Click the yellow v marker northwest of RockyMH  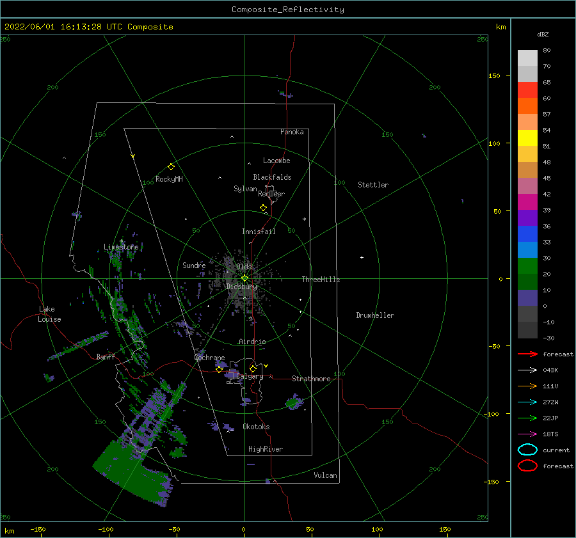click(x=133, y=156)
